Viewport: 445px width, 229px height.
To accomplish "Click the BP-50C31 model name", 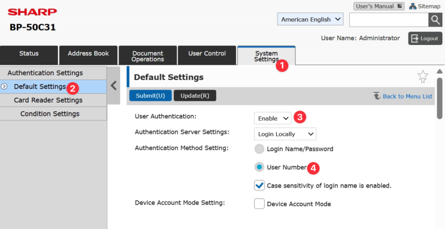I will click(x=33, y=27).
